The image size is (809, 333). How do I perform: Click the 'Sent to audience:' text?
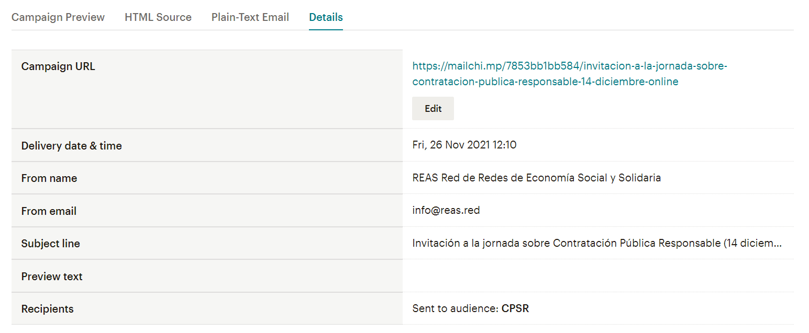coord(455,308)
